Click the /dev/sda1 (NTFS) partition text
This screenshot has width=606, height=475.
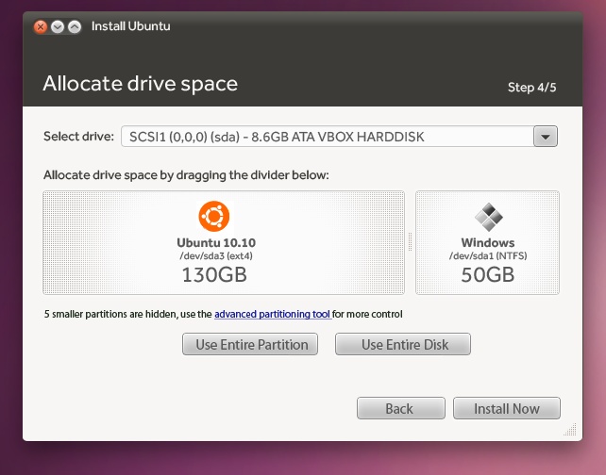tap(488, 255)
